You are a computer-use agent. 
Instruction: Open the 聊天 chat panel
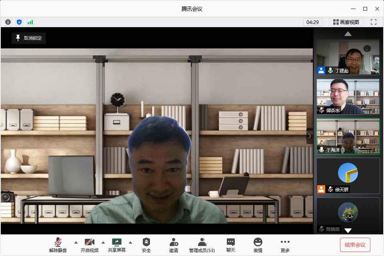pos(231,245)
